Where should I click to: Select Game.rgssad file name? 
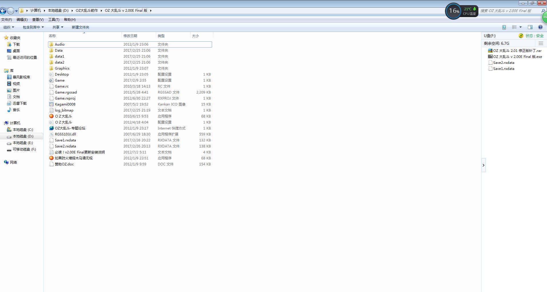click(x=66, y=92)
